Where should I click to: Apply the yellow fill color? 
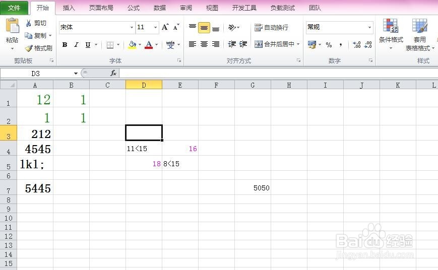click(x=133, y=45)
